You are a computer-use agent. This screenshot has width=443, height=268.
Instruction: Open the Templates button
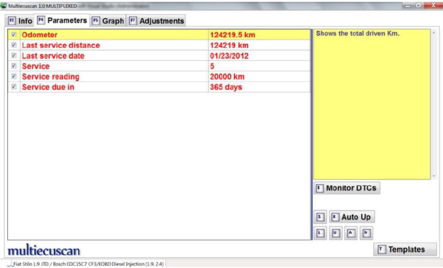pyautogui.click(x=405, y=250)
